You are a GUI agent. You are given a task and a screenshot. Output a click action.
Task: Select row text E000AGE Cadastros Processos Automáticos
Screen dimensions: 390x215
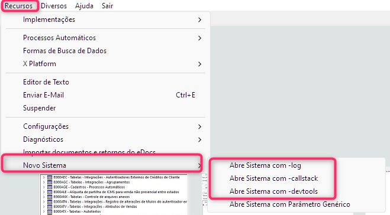pos(89,187)
